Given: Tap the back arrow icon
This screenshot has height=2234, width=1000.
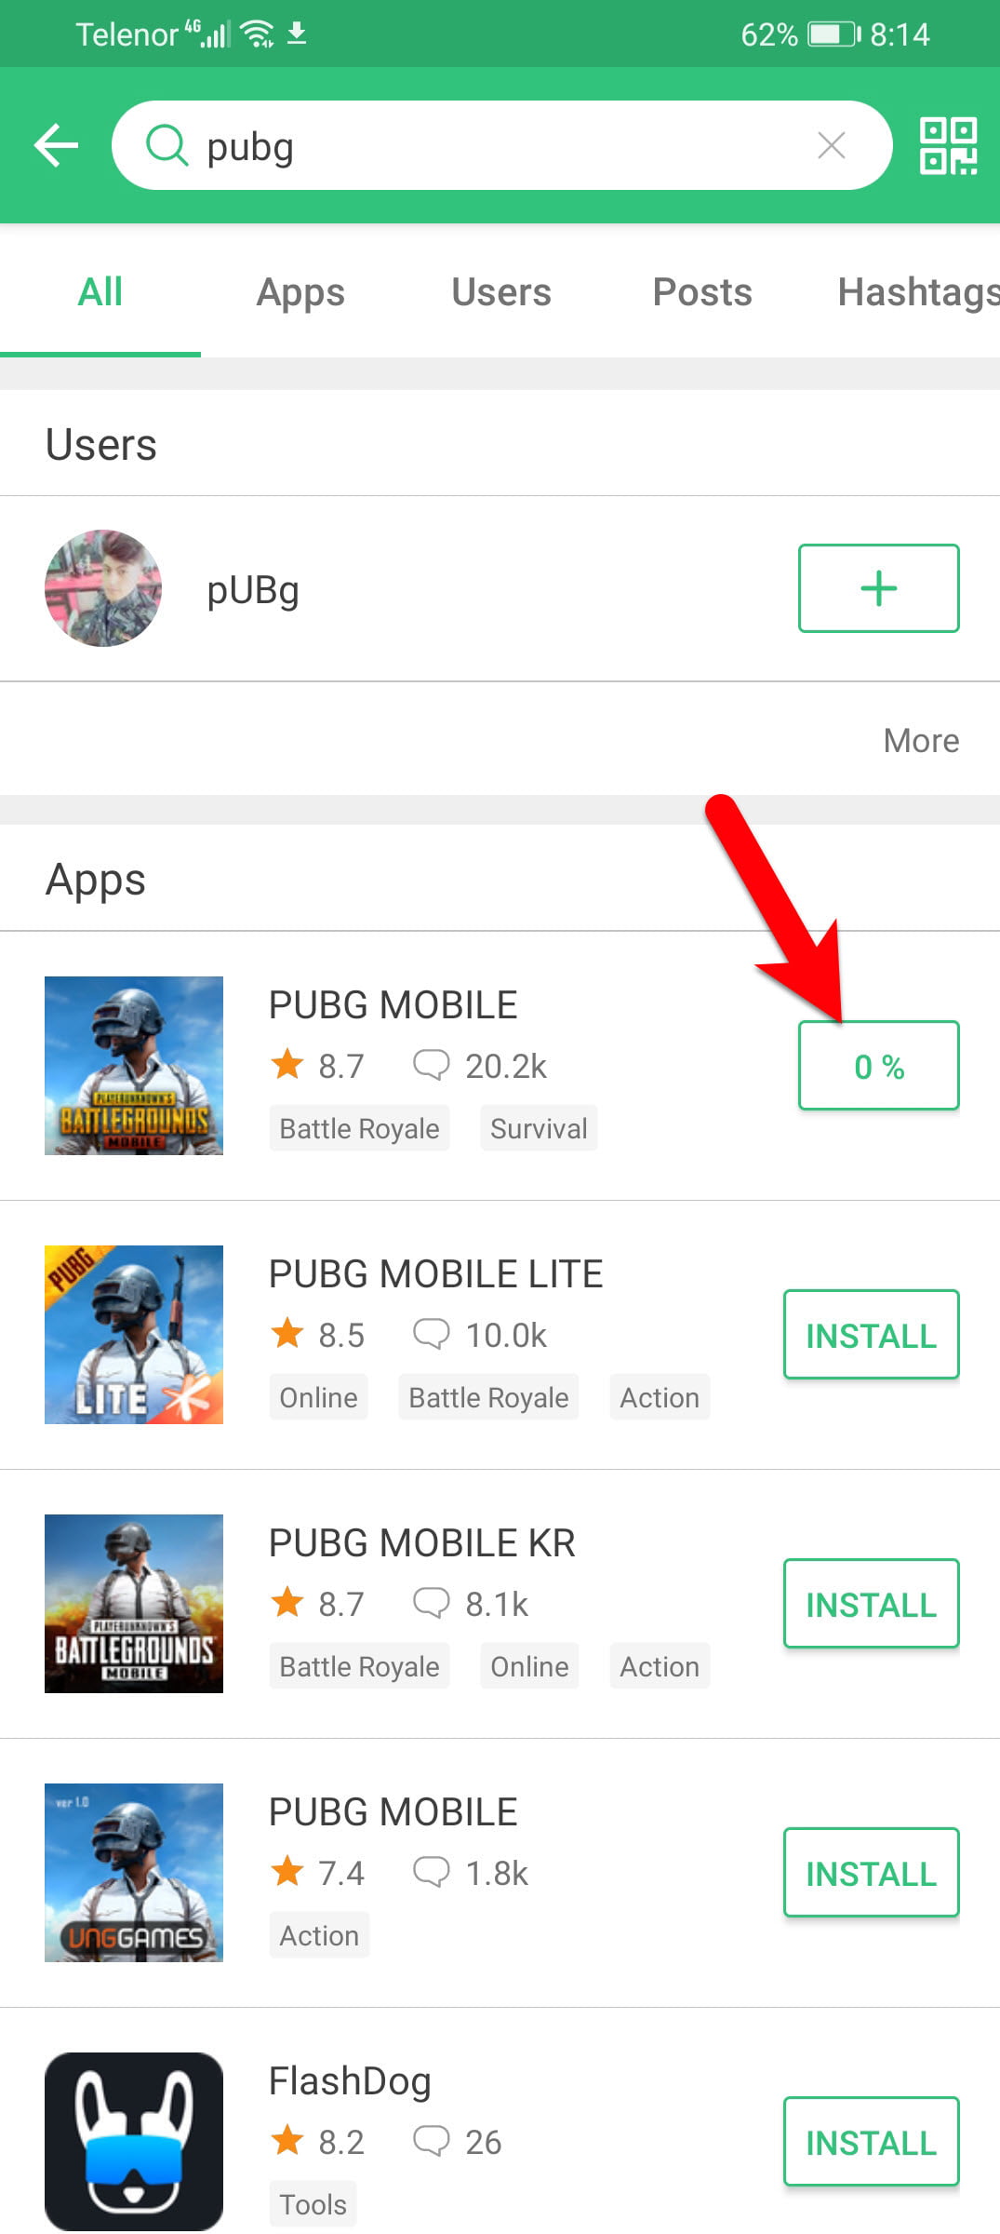Looking at the screenshot, I should tap(56, 145).
